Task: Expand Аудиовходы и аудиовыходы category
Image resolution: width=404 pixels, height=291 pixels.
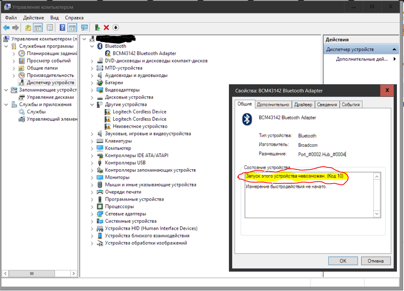Action: coord(92,75)
